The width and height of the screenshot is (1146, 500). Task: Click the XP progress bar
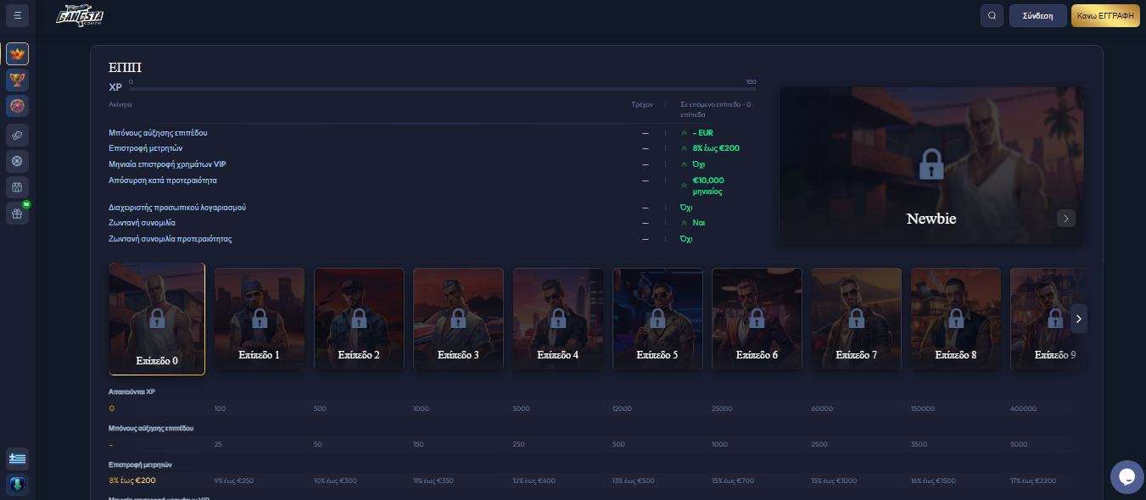click(x=443, y=88)
